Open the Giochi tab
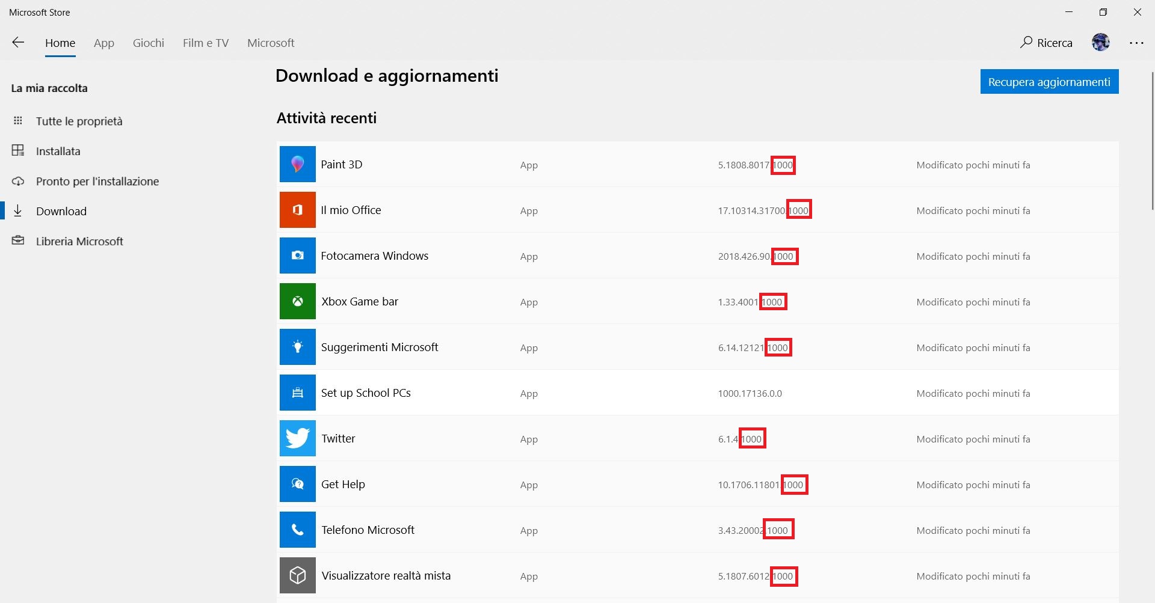 [149, 43]
